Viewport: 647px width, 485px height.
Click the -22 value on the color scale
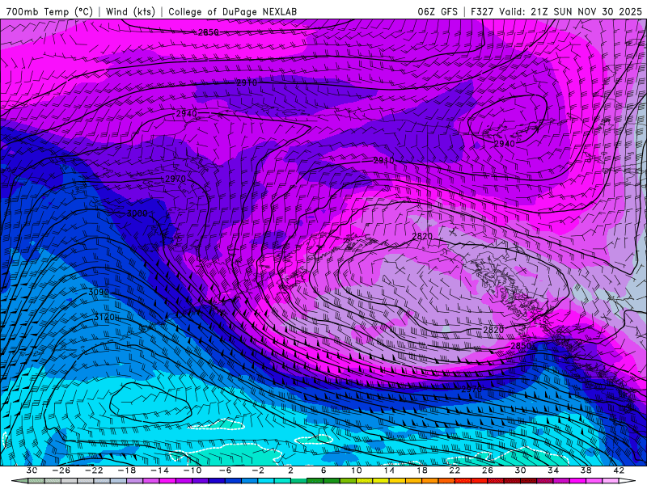pos(94,470)
